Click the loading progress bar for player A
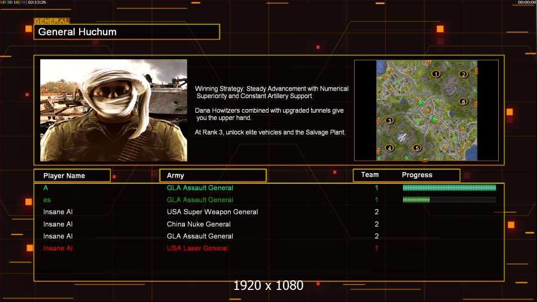Screen dimensions: 537x302 [449, 187]
